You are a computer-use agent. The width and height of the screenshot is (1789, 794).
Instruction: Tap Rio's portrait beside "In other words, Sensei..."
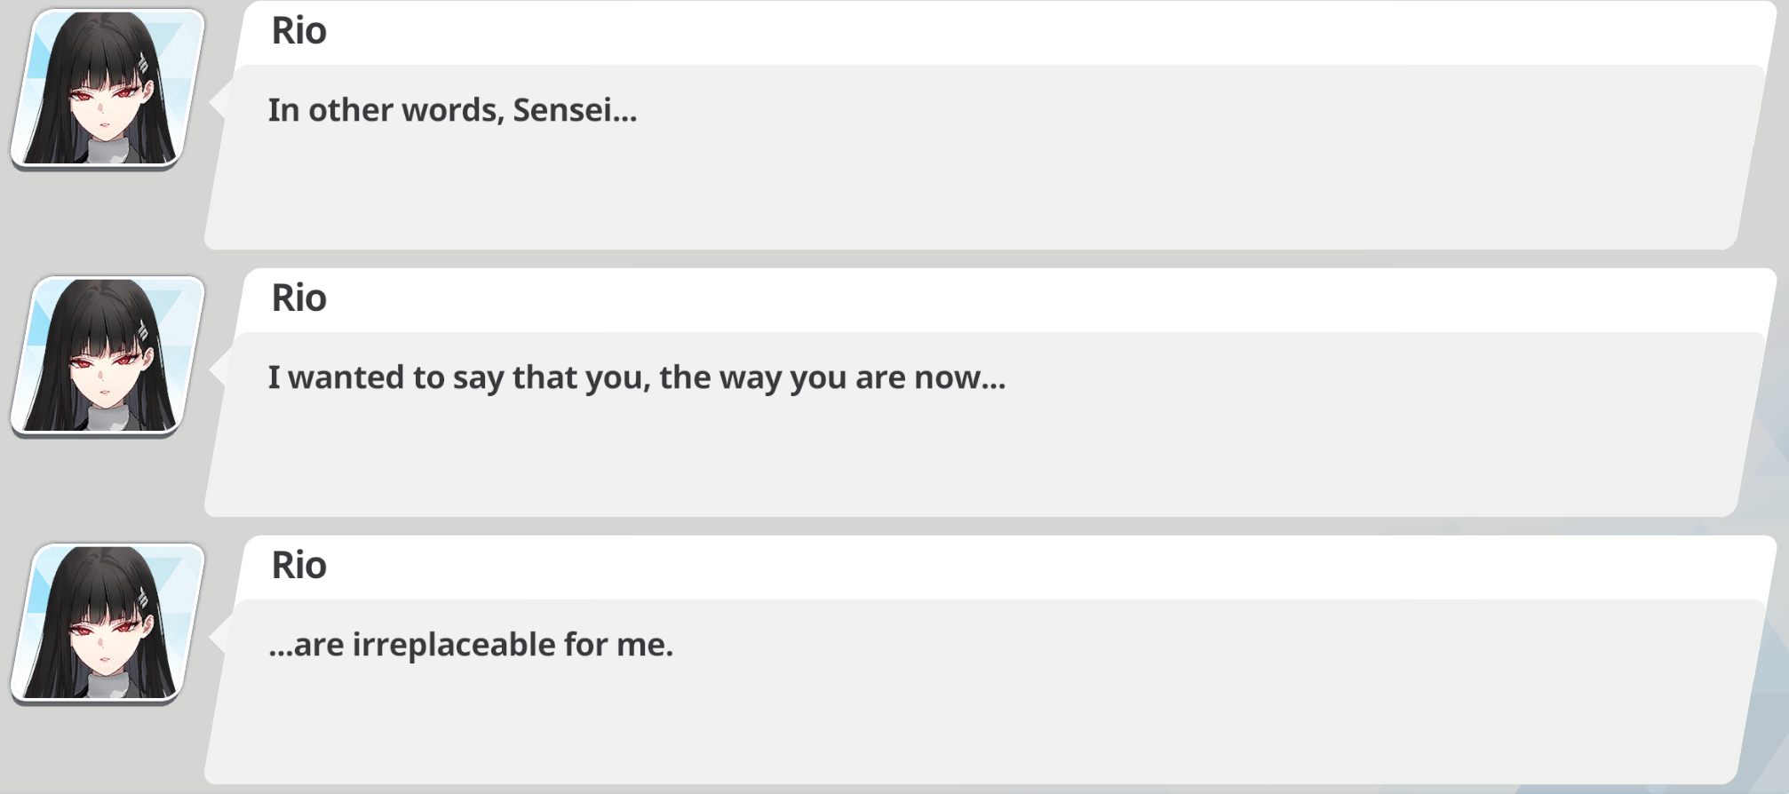(107, 88)
